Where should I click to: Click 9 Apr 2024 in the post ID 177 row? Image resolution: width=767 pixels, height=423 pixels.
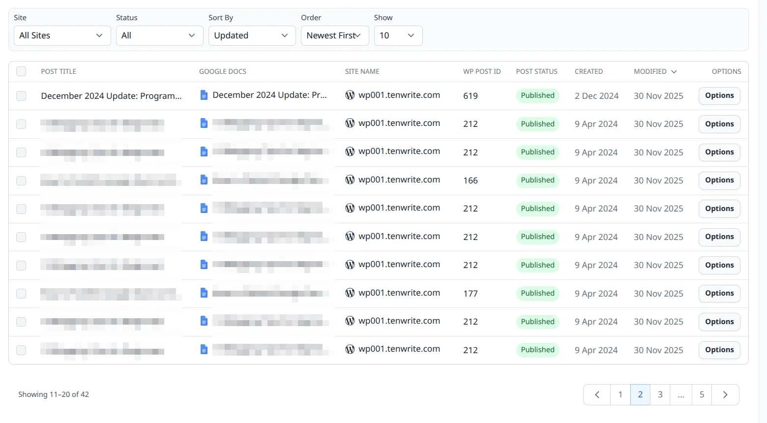tap(596, 294)
